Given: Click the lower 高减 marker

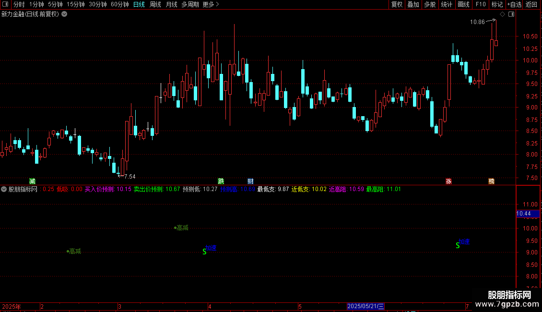Looking at the screenshot, I should point(74,251).
